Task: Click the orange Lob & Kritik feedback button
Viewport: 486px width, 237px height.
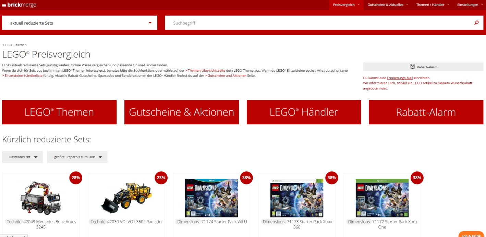Action: click(472, 235)
